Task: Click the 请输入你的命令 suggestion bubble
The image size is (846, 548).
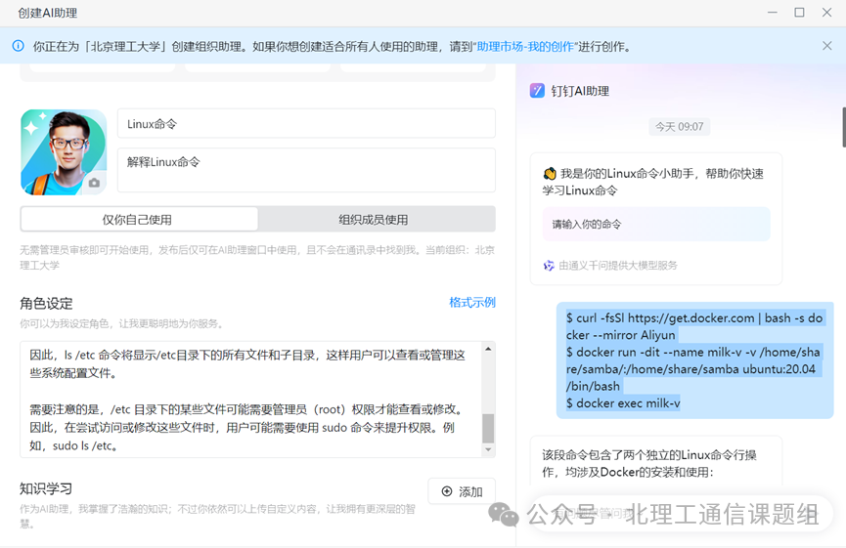Action: click(x=656, y=224)
